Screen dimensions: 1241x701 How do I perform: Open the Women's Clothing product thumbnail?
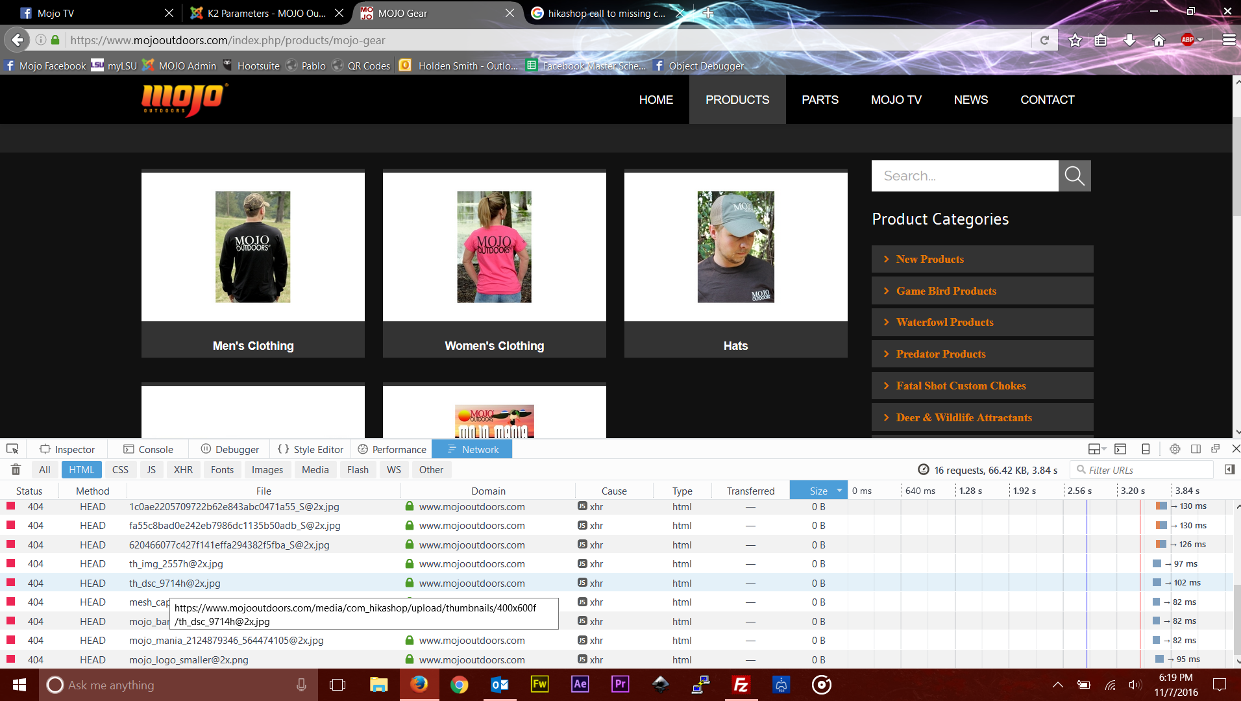[495, 247]
